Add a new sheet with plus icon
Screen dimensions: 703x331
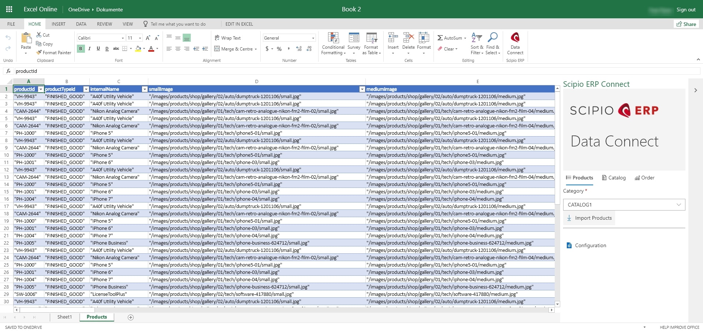point(131,317)
